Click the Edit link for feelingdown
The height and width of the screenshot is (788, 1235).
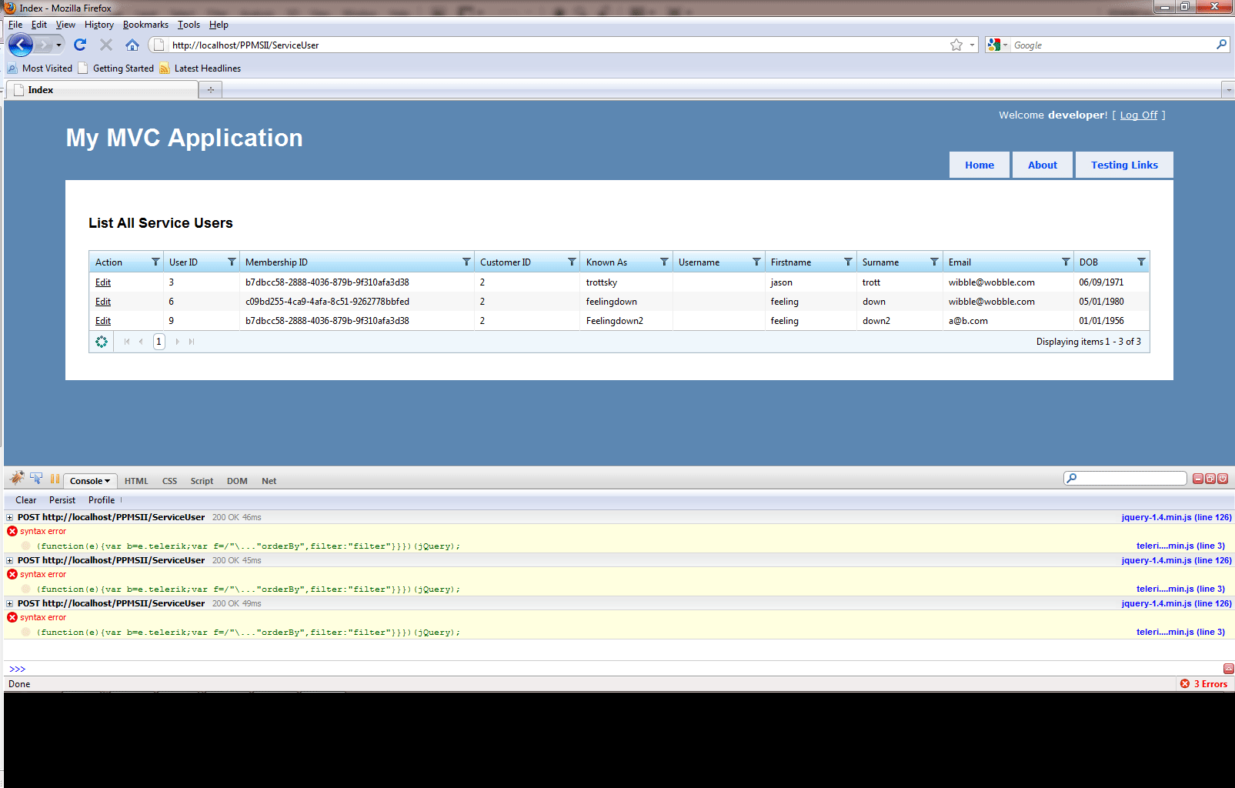coord(103,302)
